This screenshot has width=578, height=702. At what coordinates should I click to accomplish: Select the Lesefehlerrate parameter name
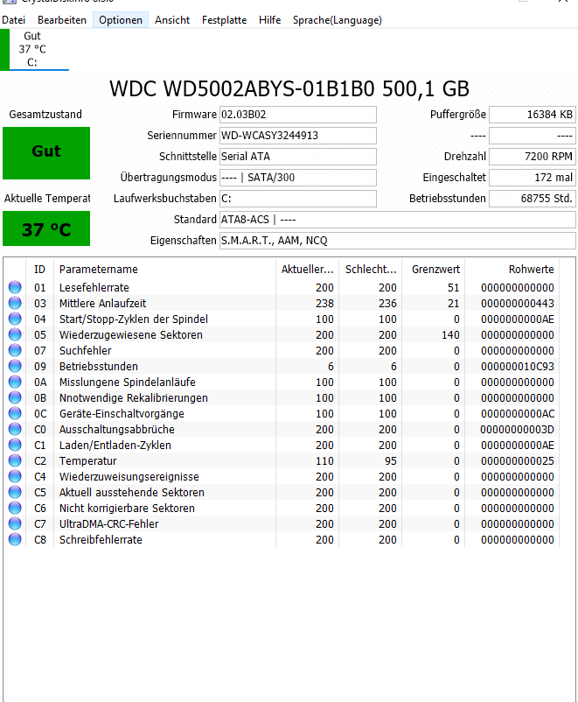click(94, 287)
